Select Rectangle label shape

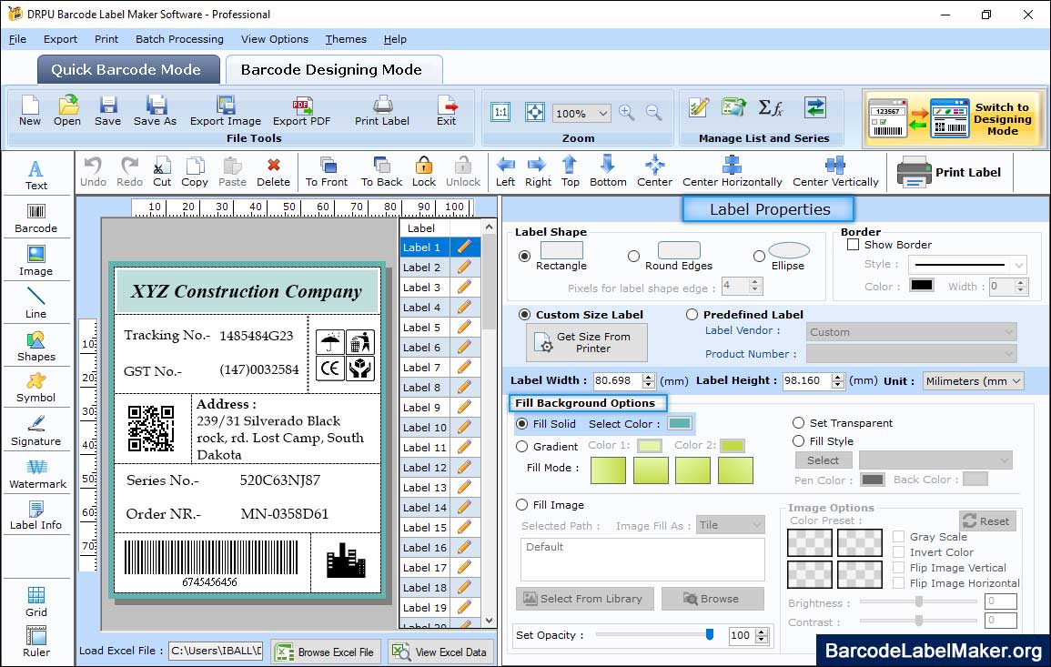click(524, 256)
